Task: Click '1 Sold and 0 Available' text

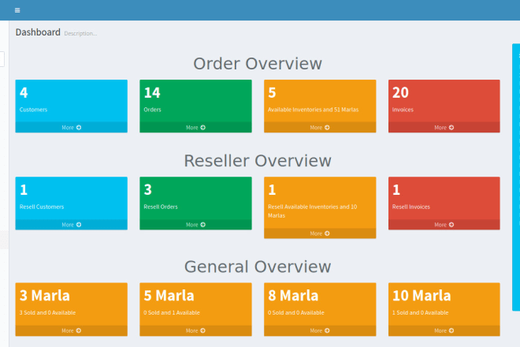Action: coord(420,313)
